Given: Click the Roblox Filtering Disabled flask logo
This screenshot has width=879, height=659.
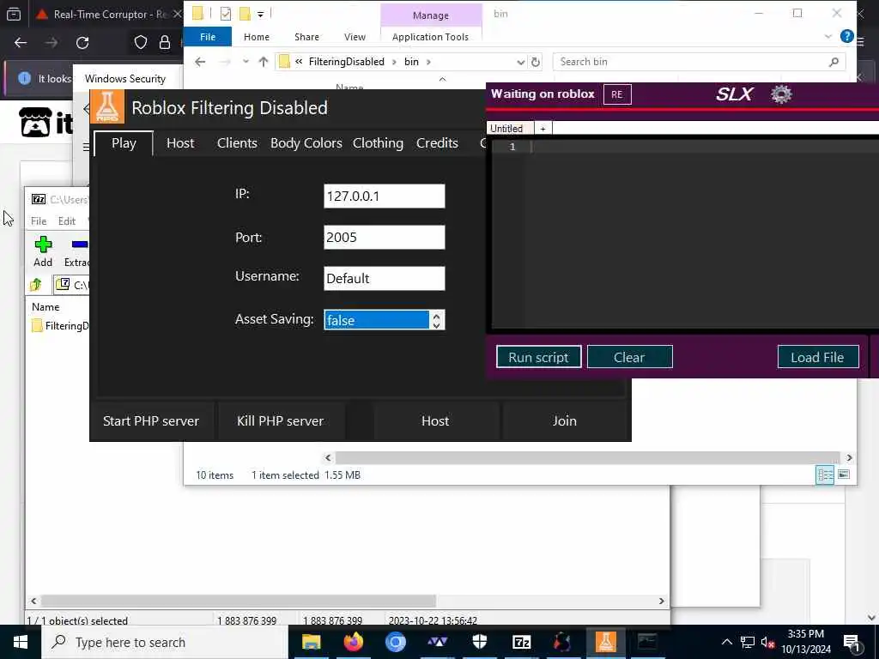Looking at the screenshot, I should [107, 106].
